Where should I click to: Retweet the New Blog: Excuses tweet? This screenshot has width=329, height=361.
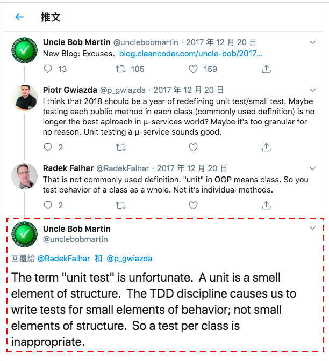[x=120, y=69]
